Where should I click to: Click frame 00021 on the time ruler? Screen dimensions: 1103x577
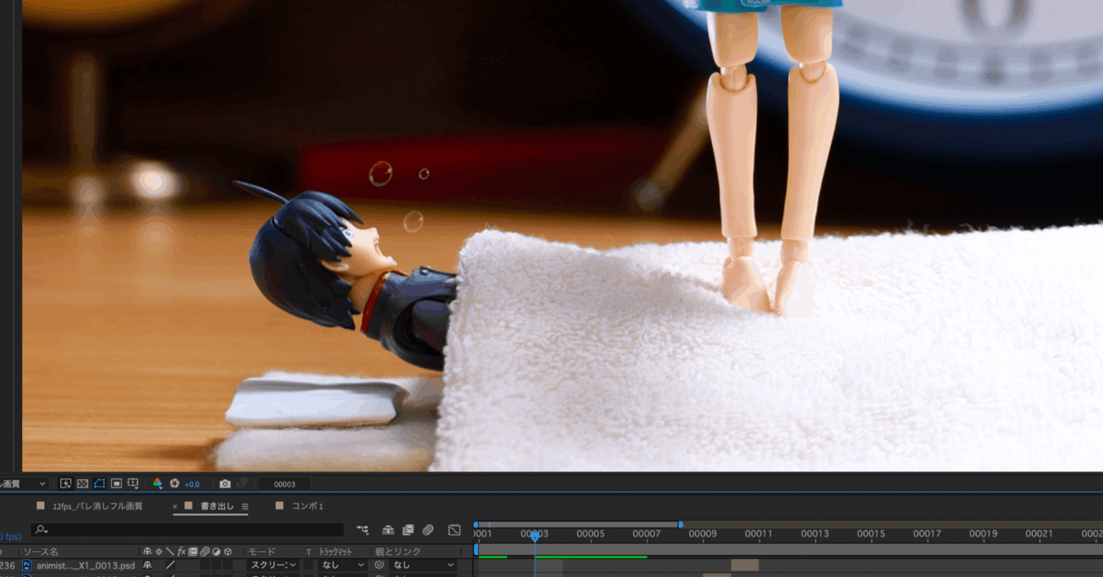(1039, 534)
